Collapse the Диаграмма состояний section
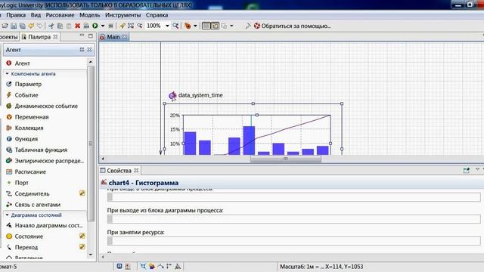 pyautogui.click(x=7, y=215)
